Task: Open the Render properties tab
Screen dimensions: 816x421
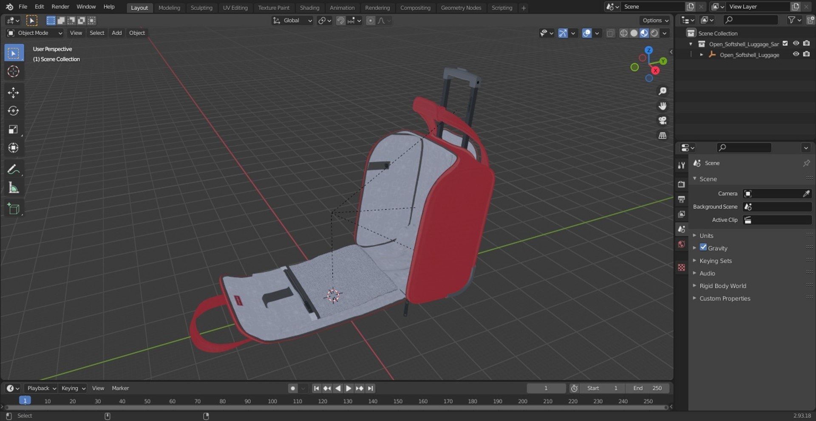Action: pos(682,184)
